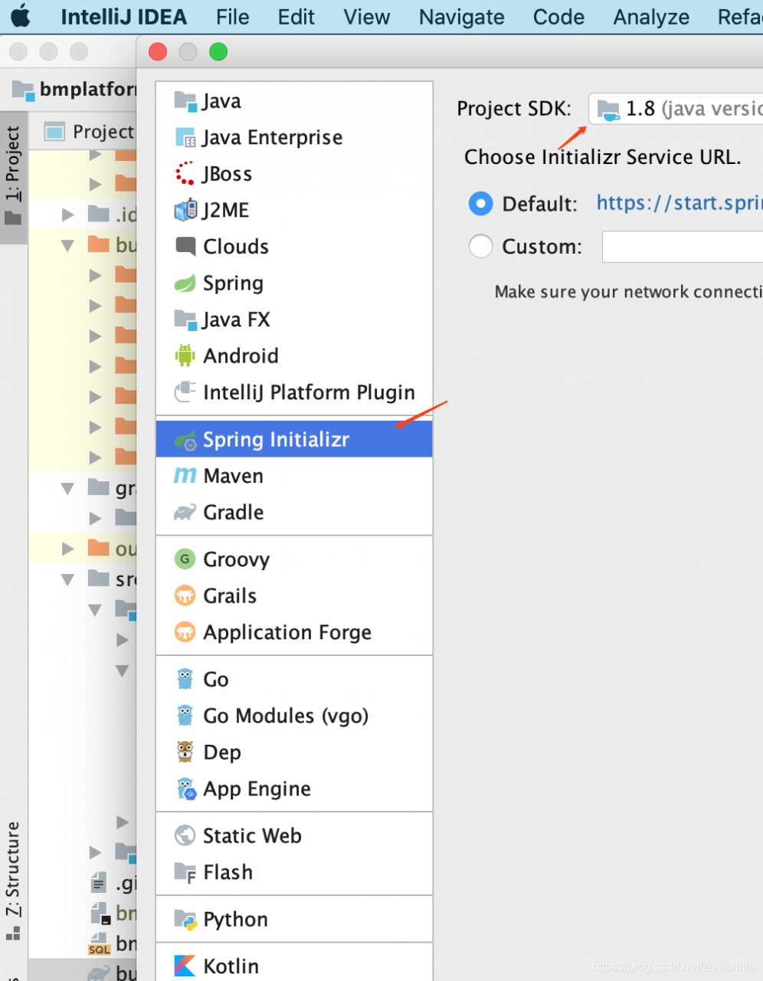Select the Clouds icon
The image size is (763, 981).
point(185,246)
